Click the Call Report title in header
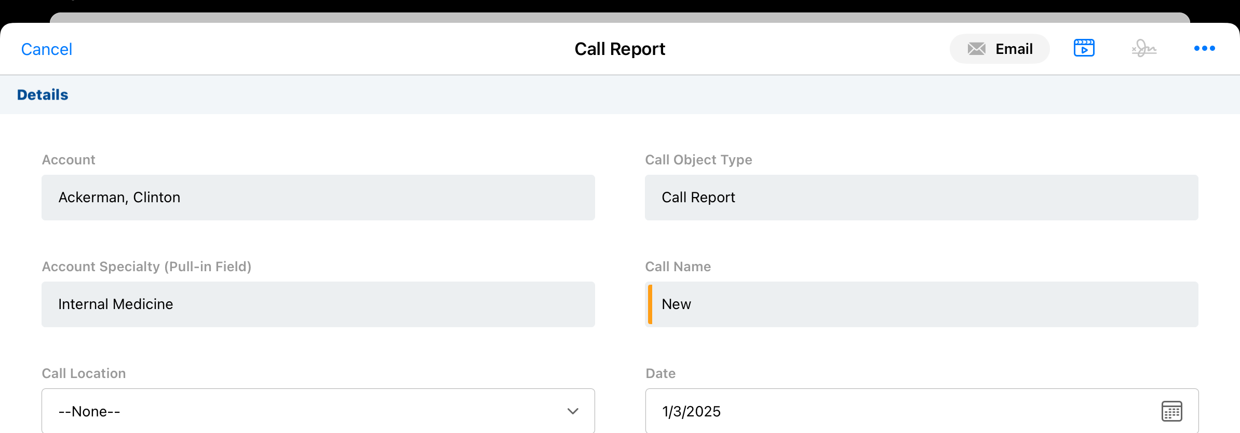1240x433 pixels. (619, 49)
